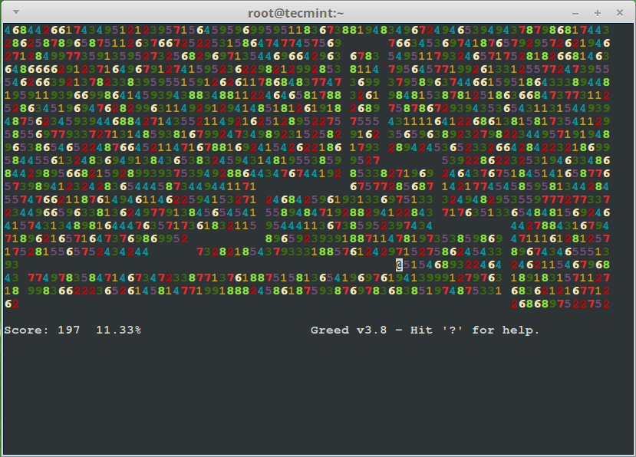Click the '93' digits at left edge

(x=12, y=265)
